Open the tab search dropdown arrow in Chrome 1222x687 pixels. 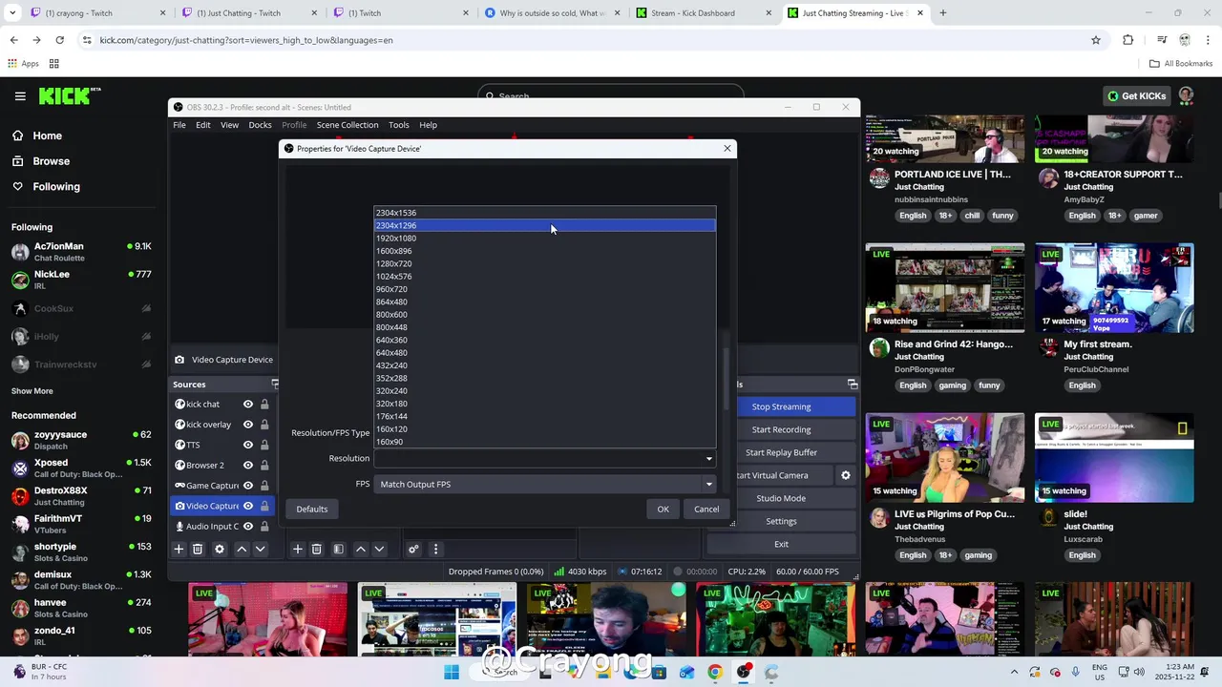tap(13, 13)
